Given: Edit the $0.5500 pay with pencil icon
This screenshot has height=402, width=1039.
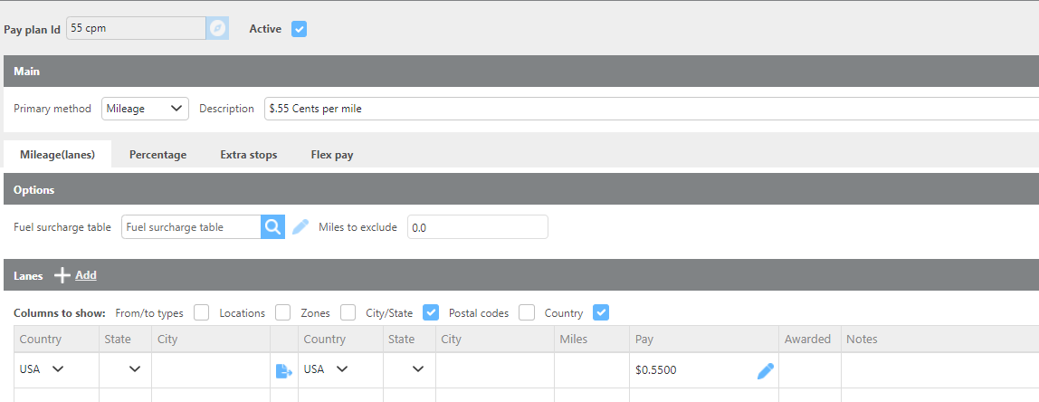Looking at the screenshot, I should pos(766,370).
